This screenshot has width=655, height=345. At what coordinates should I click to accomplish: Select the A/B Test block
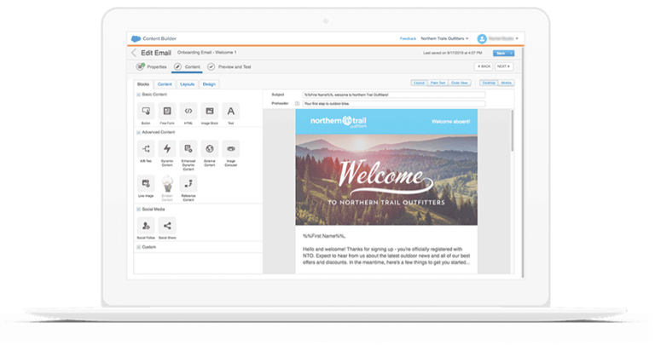pos(146,149)
